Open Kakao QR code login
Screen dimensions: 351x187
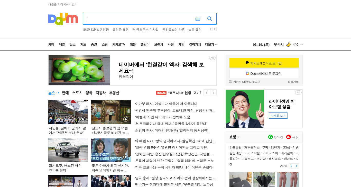click(245, 82)
